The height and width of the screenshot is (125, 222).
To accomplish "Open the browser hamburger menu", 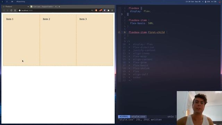I will (112, 10).
